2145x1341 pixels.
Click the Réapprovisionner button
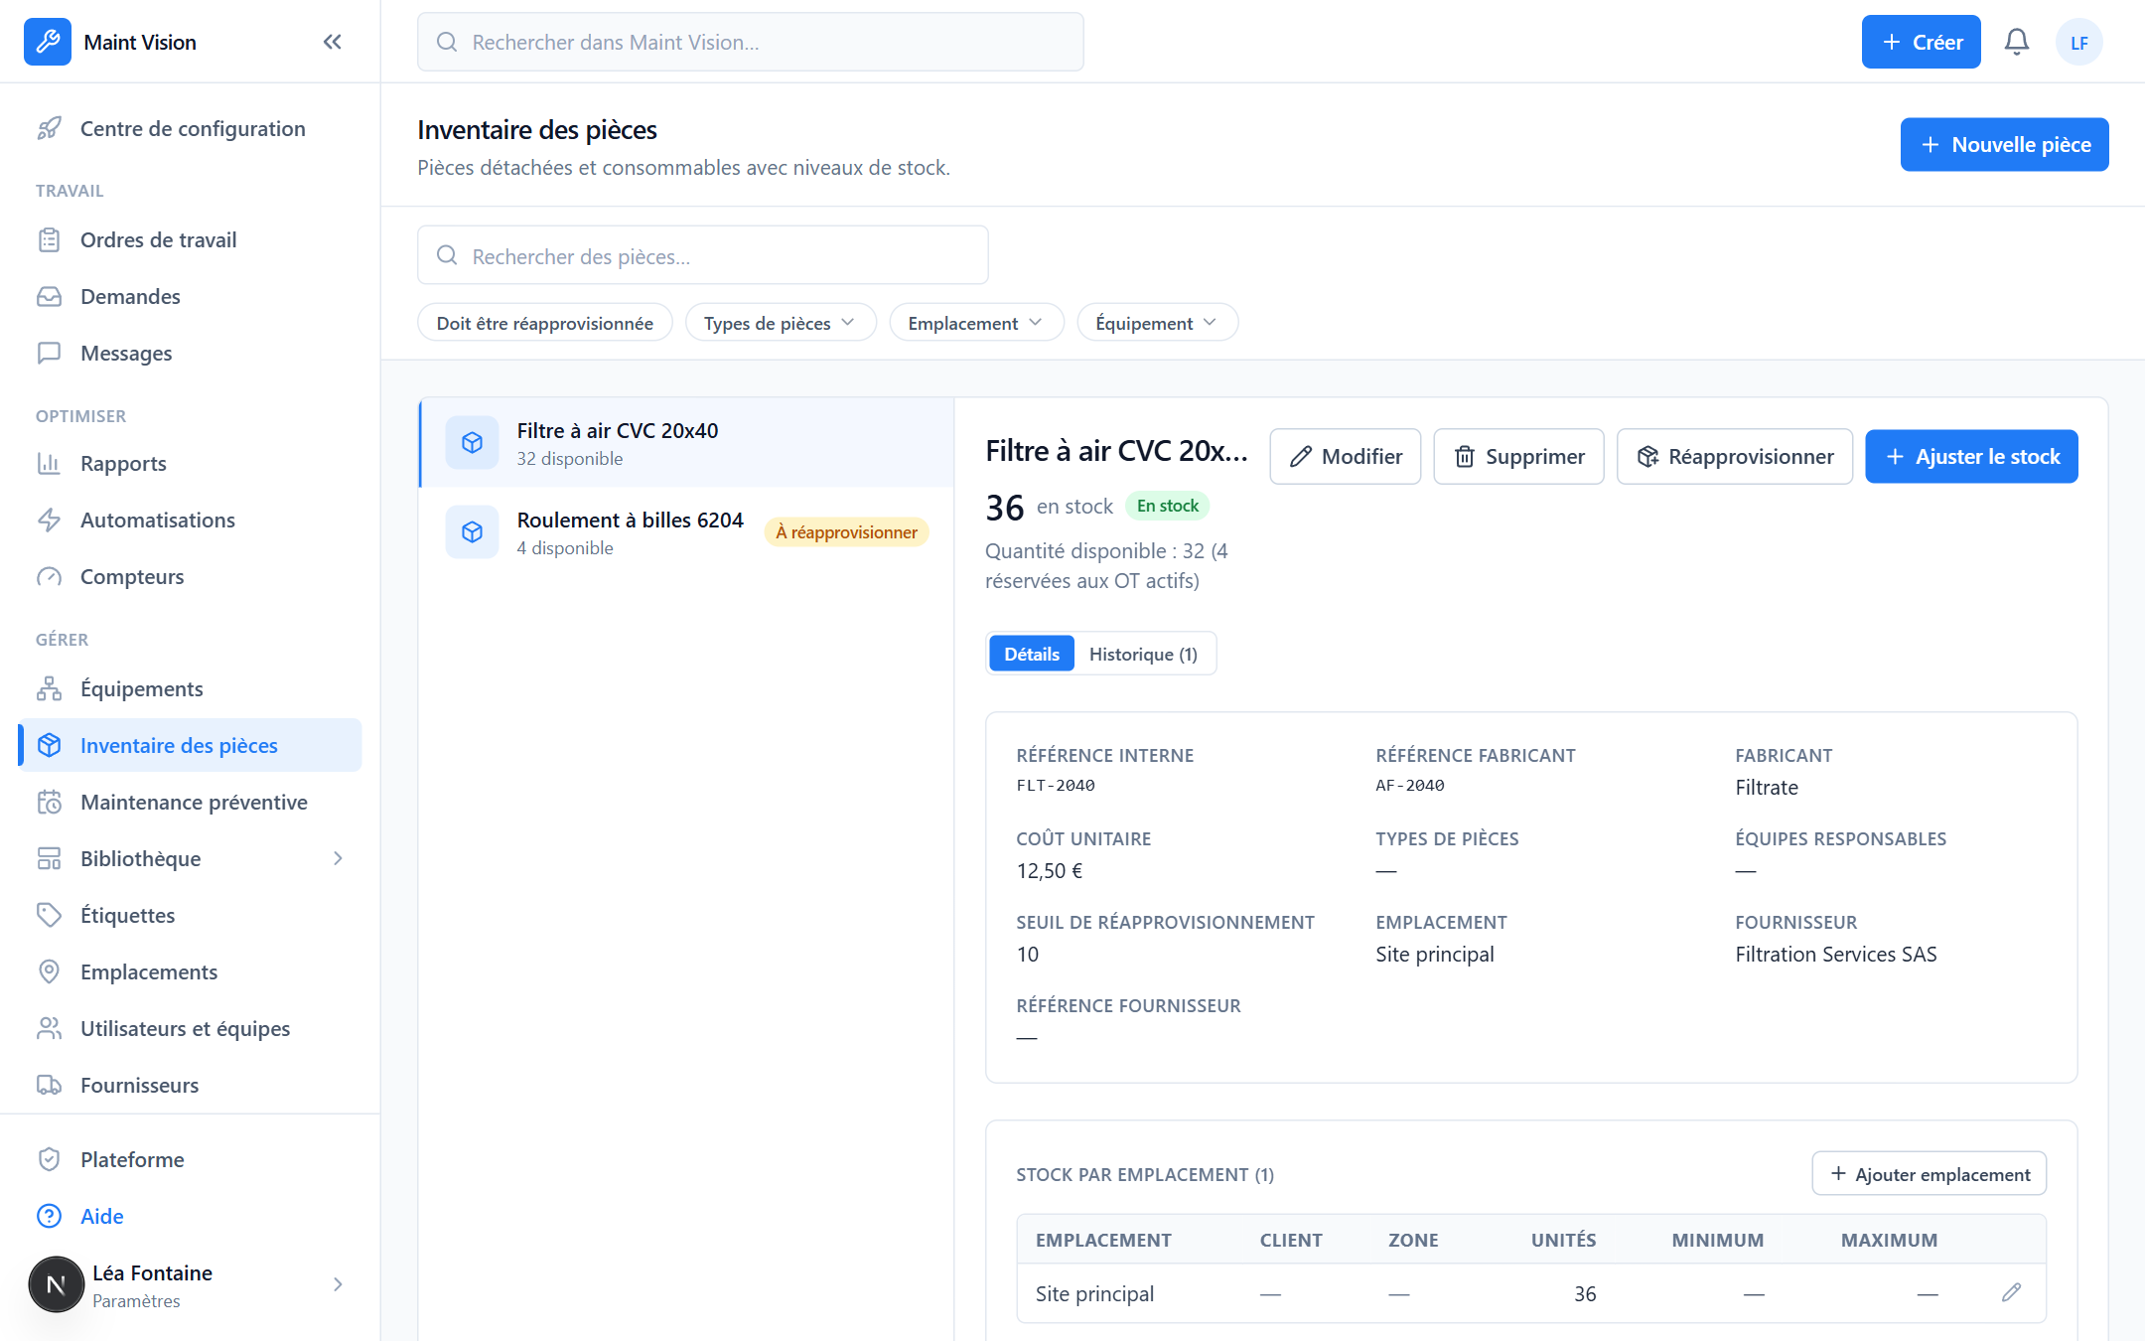coord(1735,457)
